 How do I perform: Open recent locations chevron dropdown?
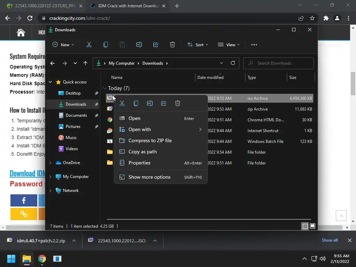(x=75, y=63)
